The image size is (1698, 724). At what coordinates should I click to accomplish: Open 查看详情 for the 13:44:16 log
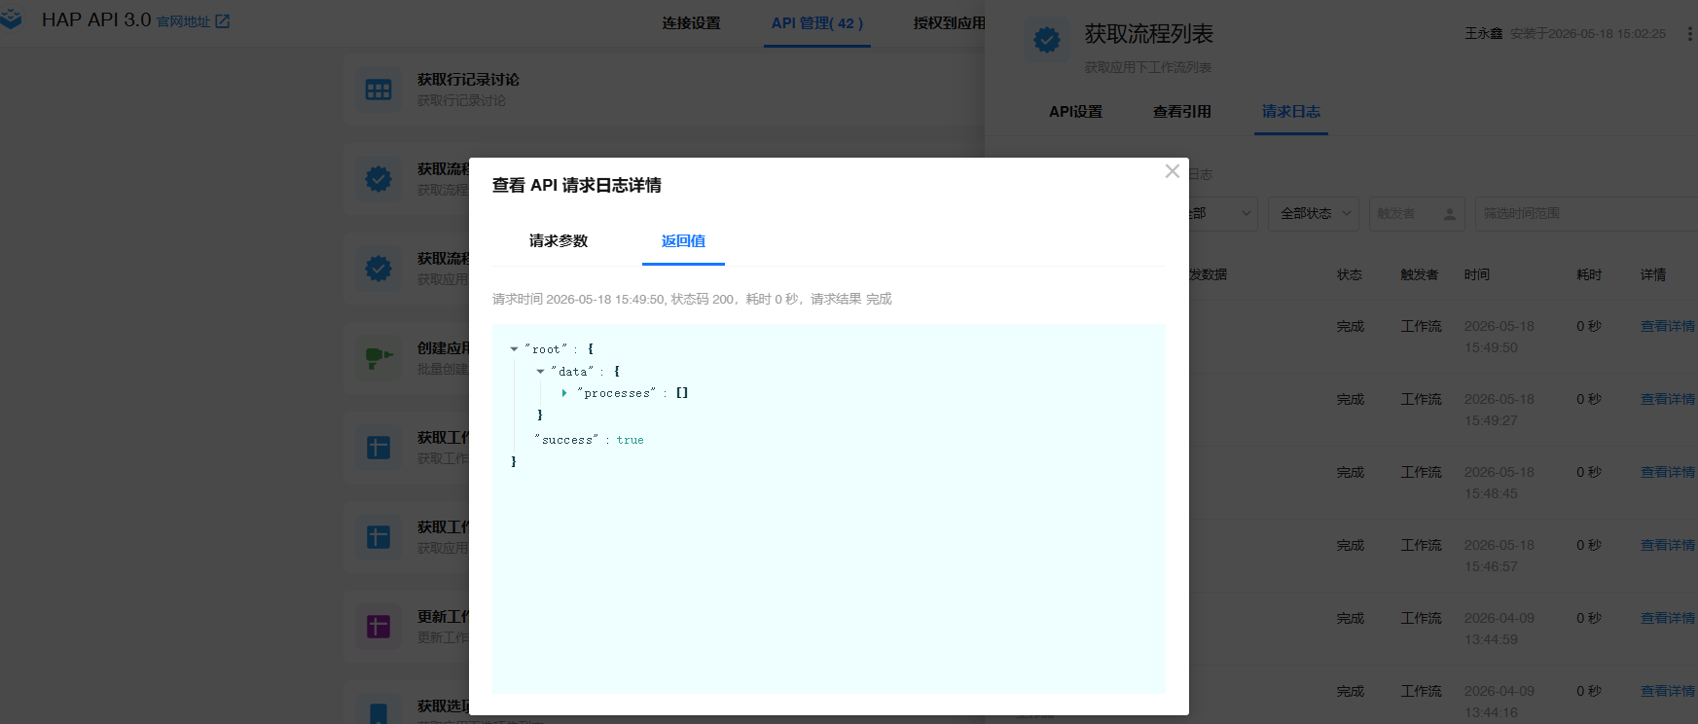tap(1668, 692)
